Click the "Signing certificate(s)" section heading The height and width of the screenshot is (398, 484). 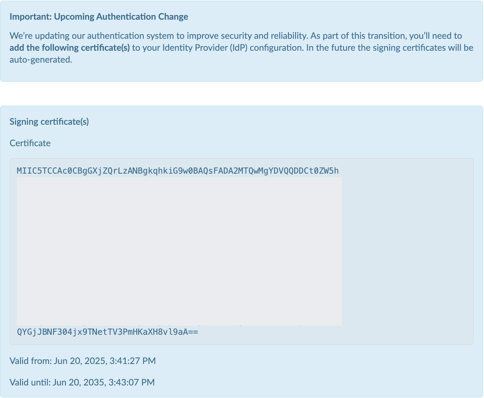click(49, 122)
